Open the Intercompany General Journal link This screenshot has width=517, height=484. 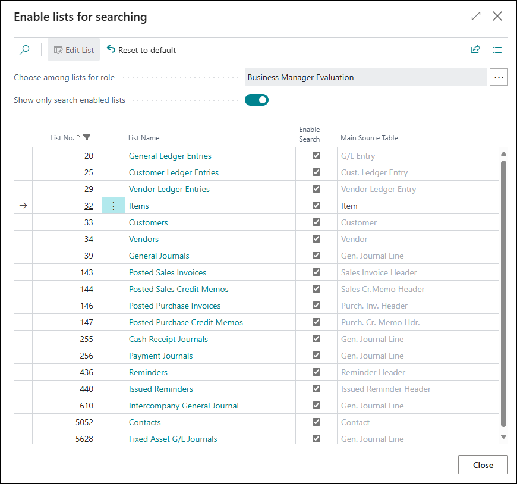pos(184,406)
